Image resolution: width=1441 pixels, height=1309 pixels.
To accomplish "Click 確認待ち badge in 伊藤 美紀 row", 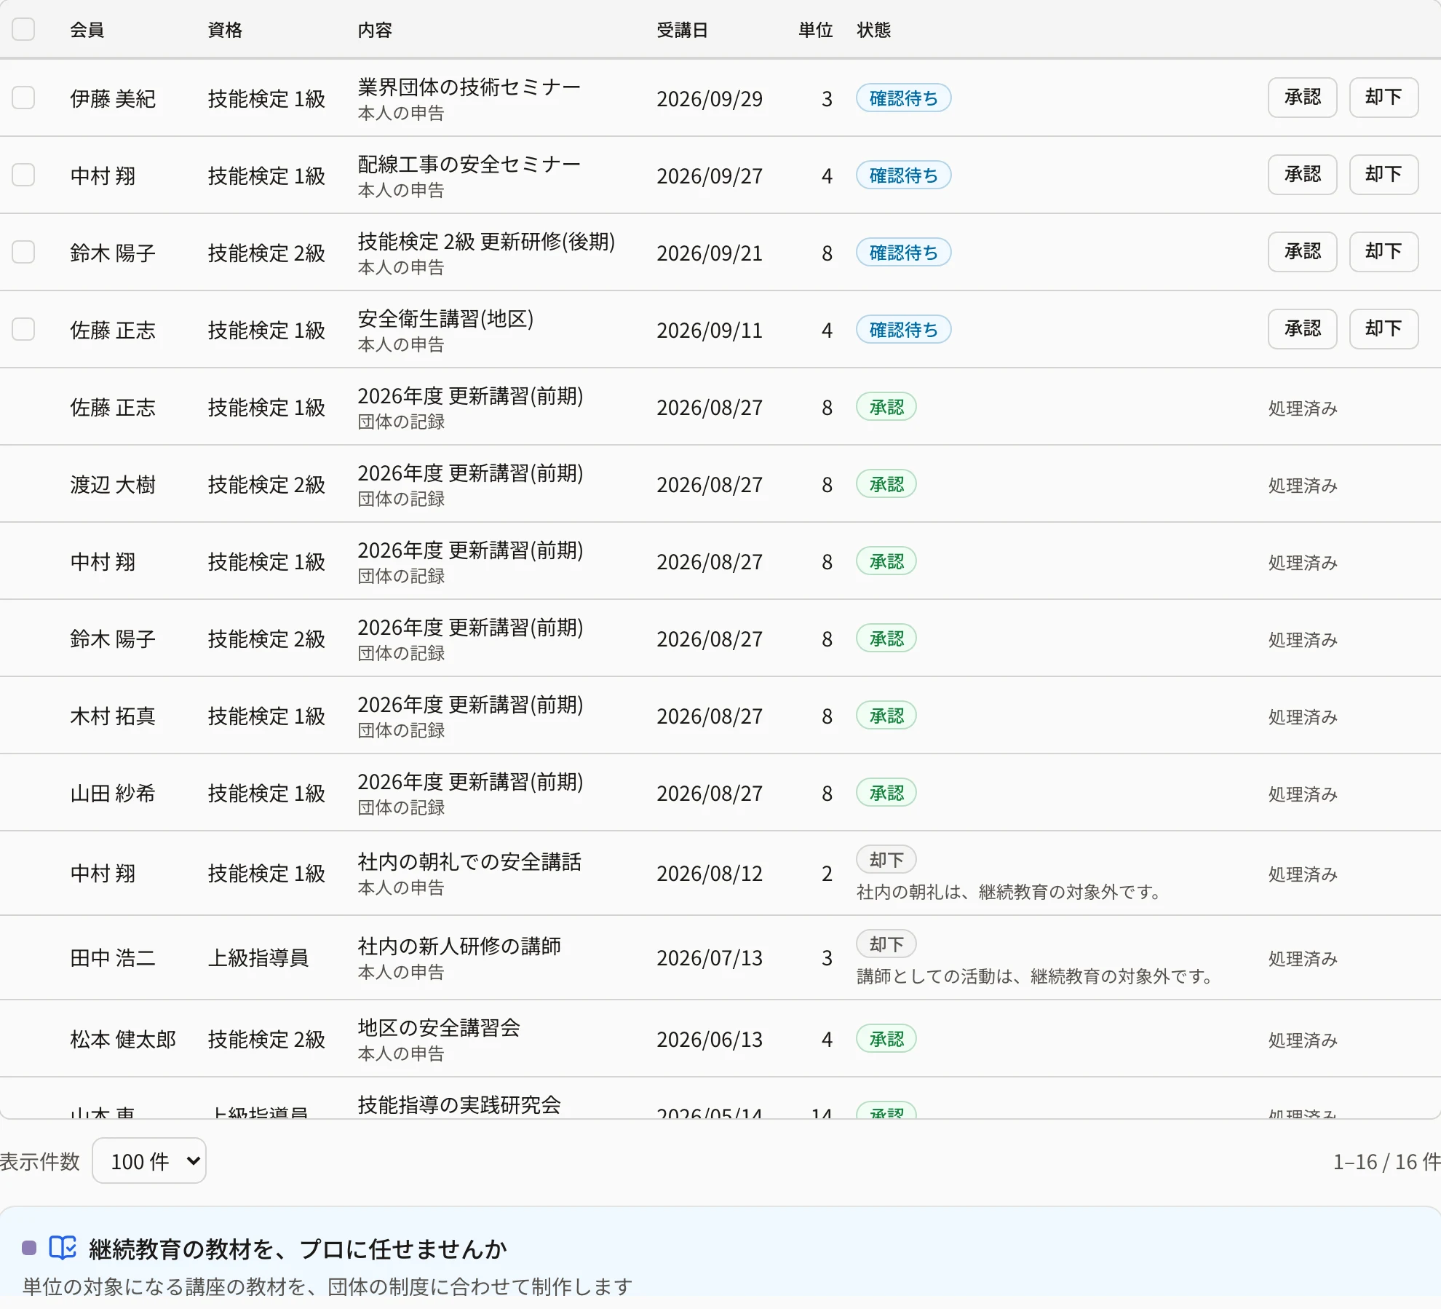I will (x=903, y=98).
